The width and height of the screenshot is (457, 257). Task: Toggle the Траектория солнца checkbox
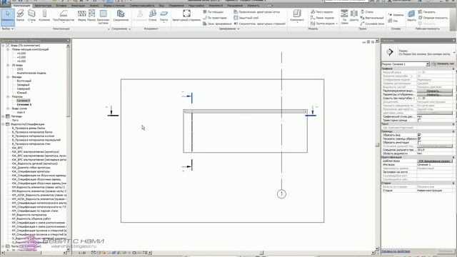pyautogui.click(x=419, y=120)
